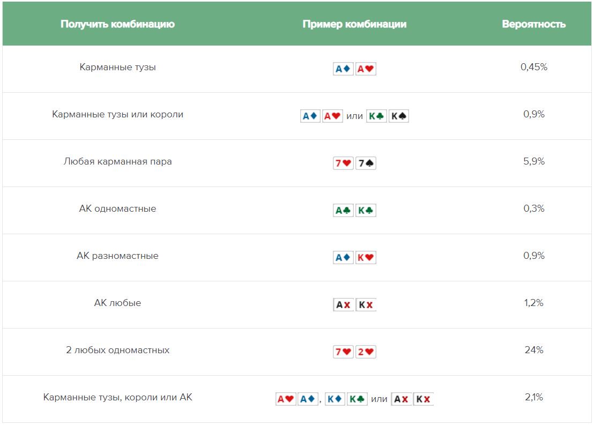The image size is (594, 425).
Task: Click the King of diamonds card icon
Action: click(x=335, y=399)
